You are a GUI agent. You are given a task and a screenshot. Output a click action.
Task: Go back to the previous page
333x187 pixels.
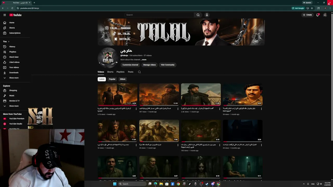coord(3,8)
